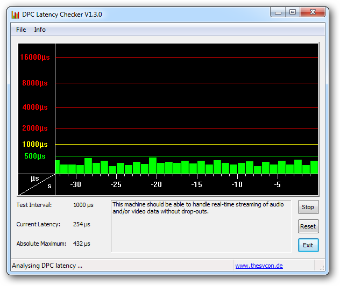Screen dimensions: 340x286
Task: Open the File menu
Action: click(x=21, y=30)
